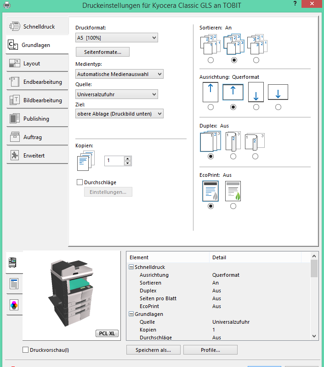Select the color circles preview side tab
Screen dimensions: 324x367
coord(14,305)
